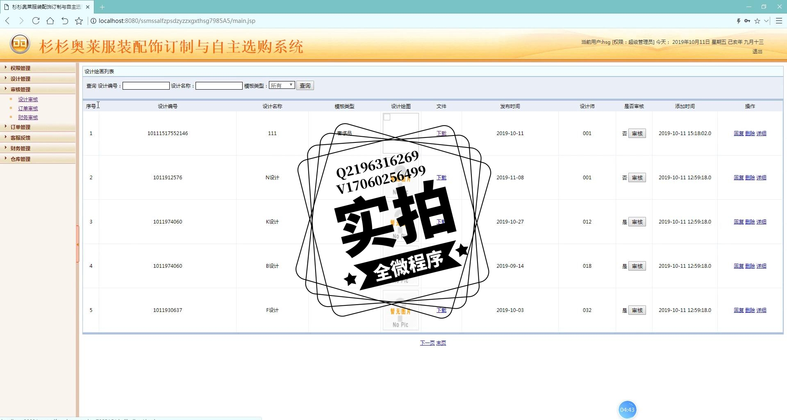This screenshot has width=787, height=420.
Task: Open 设计审核 submenu link
Action: click(28, 99)
